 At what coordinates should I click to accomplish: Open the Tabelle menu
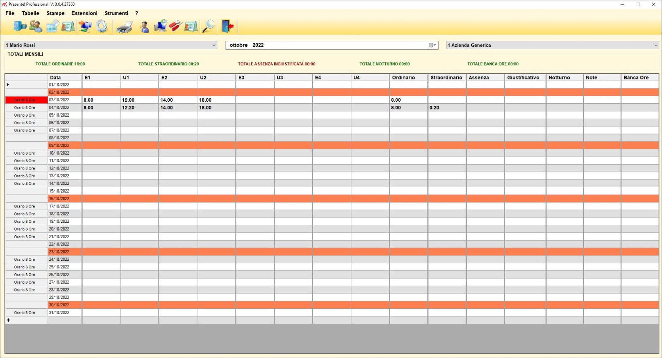(31, 13)
